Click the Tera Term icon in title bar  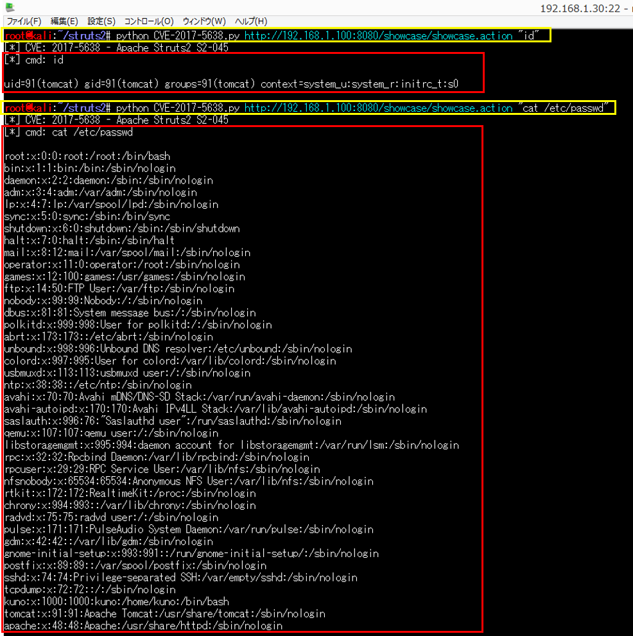click(x=10, y=6)
